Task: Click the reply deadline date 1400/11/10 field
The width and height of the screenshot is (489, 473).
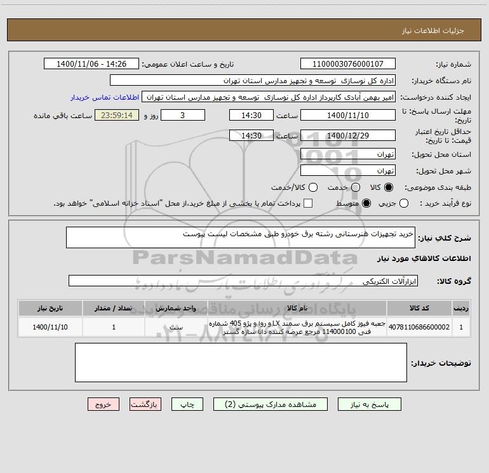Action: point(348,115)
